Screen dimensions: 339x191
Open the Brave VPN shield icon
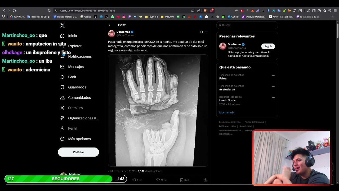[x=330, y=11]
